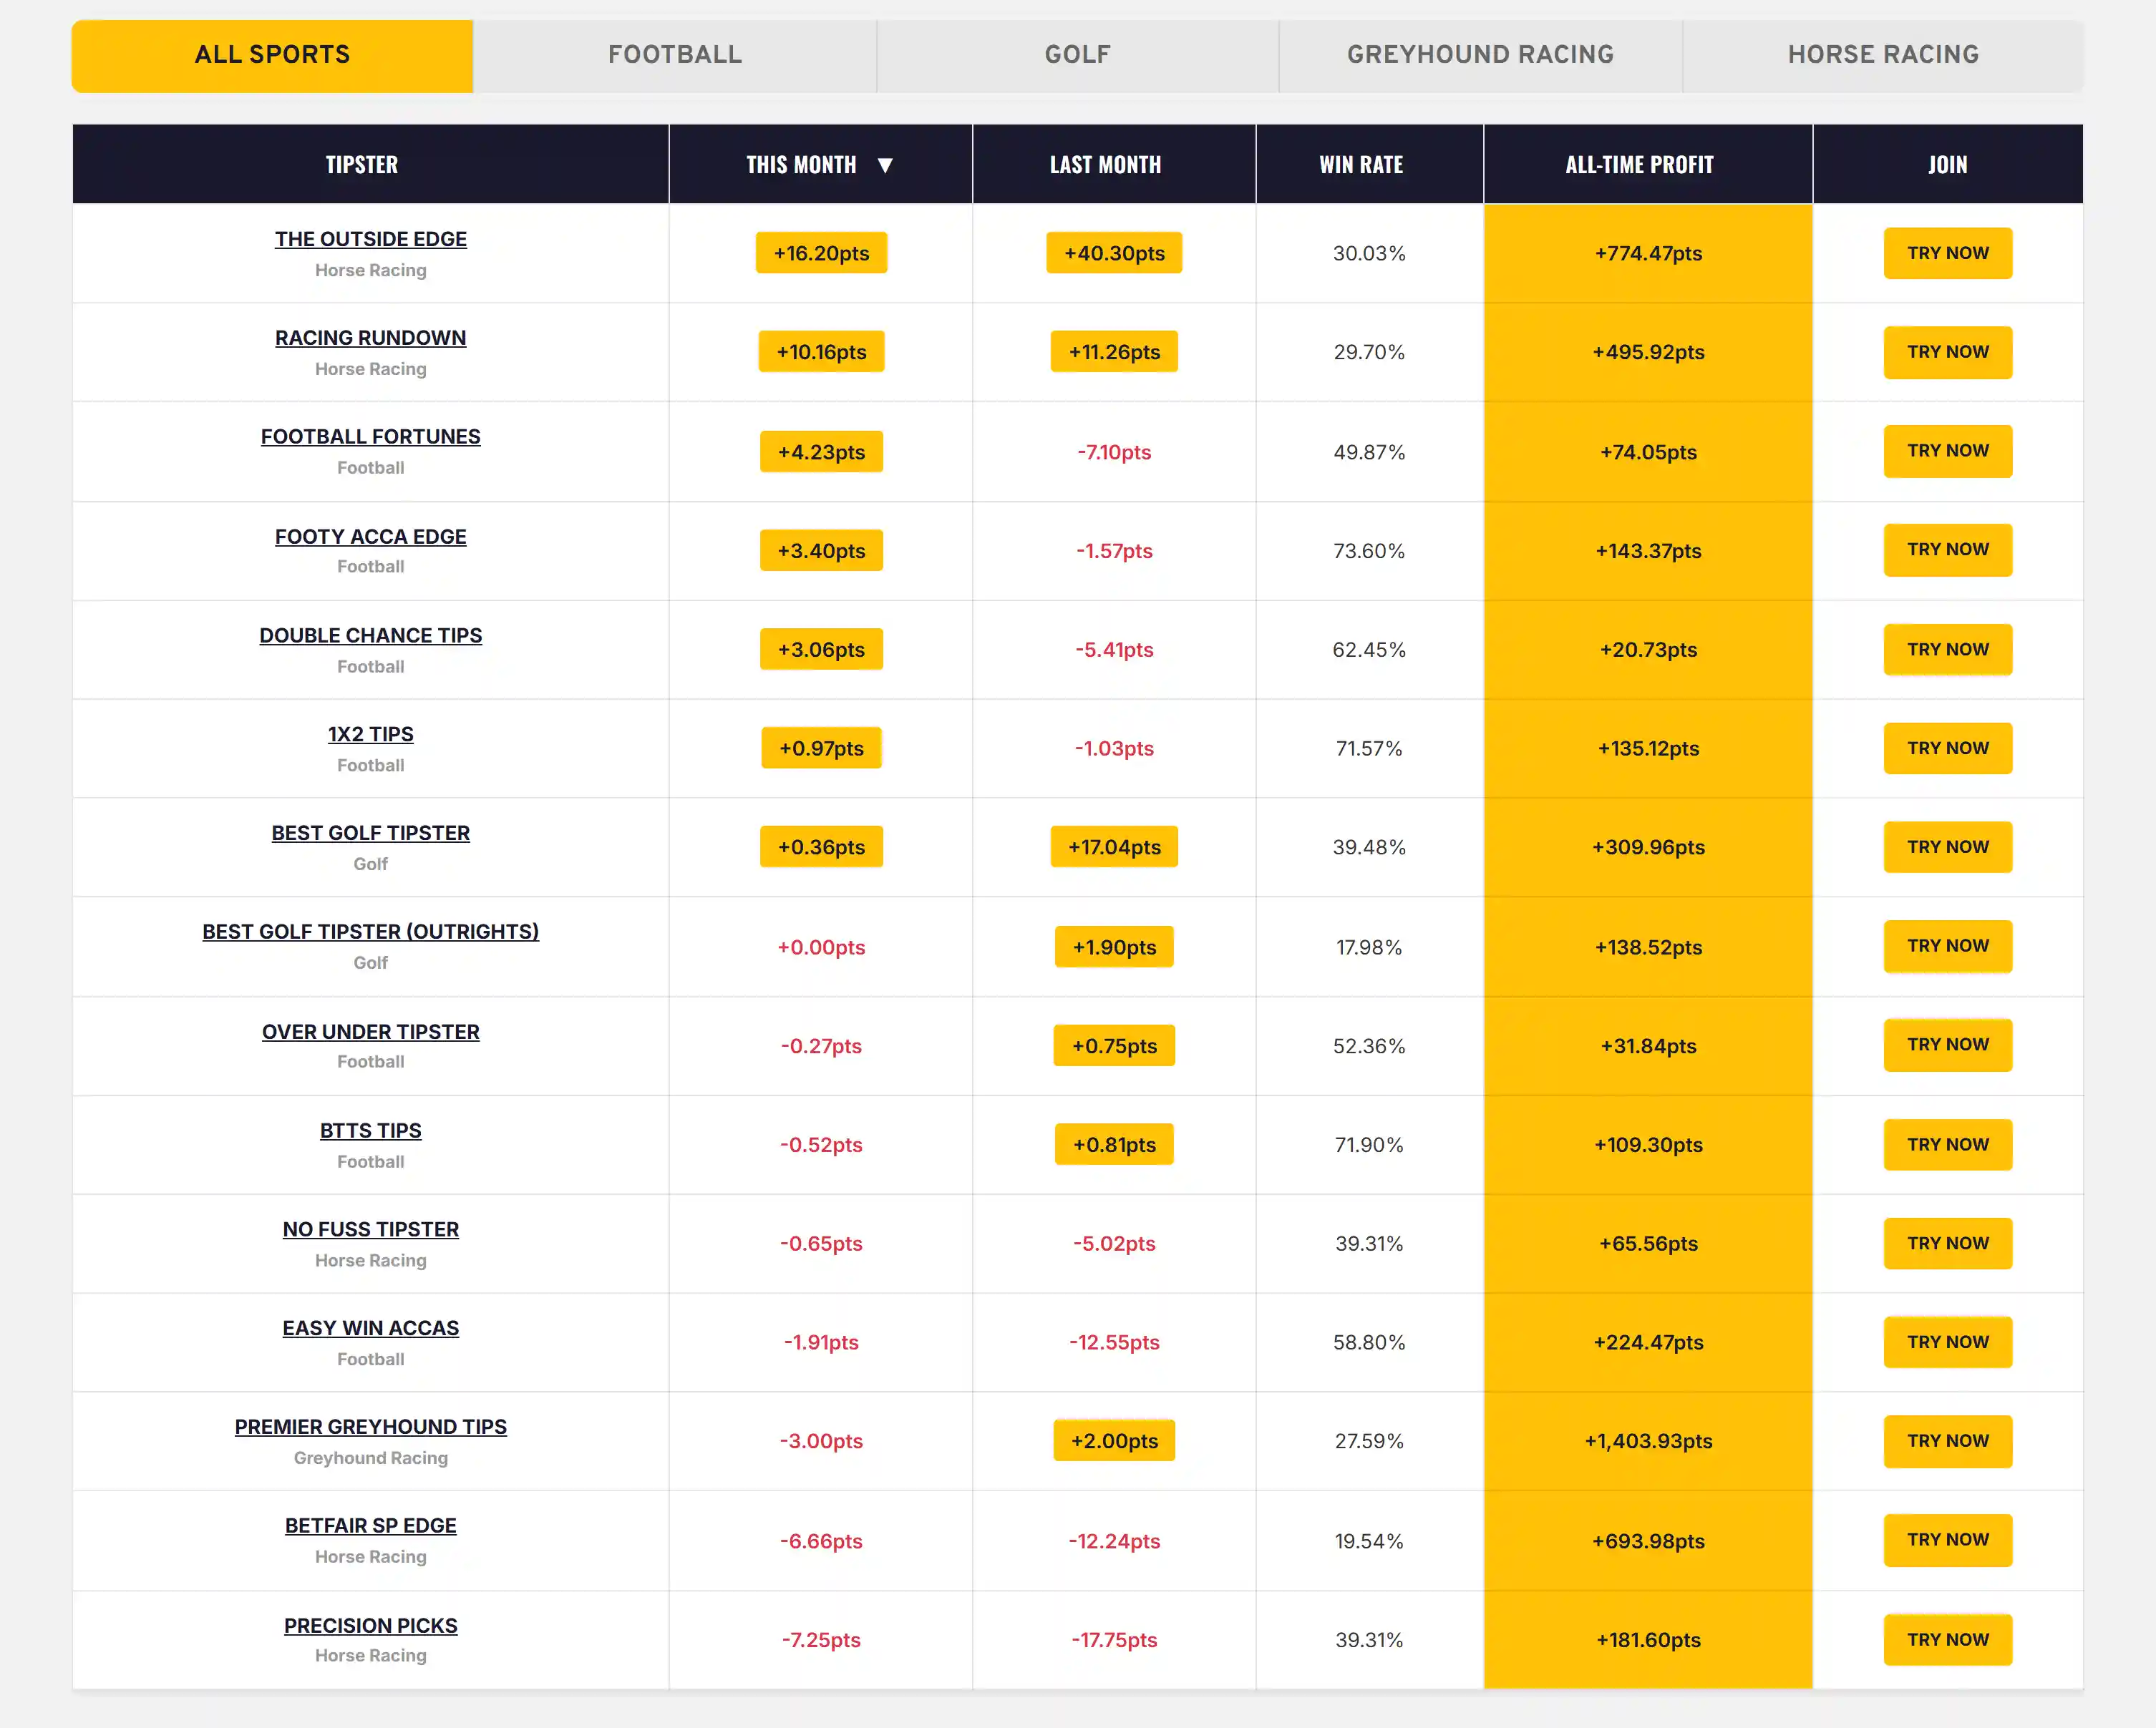Open Best Golf Tipster link
This screenshot has width=2156, height=1728.
(x=371, y=834)
